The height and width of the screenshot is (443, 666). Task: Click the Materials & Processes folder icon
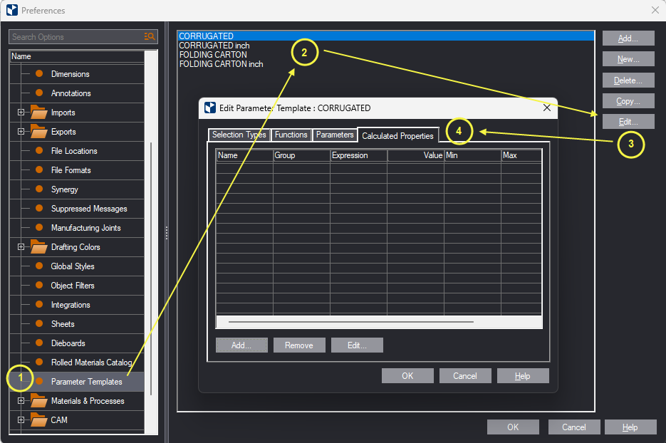(x=38, y=401)
